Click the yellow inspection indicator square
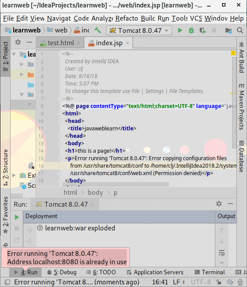247x287 pixels. tap(233, 53)
